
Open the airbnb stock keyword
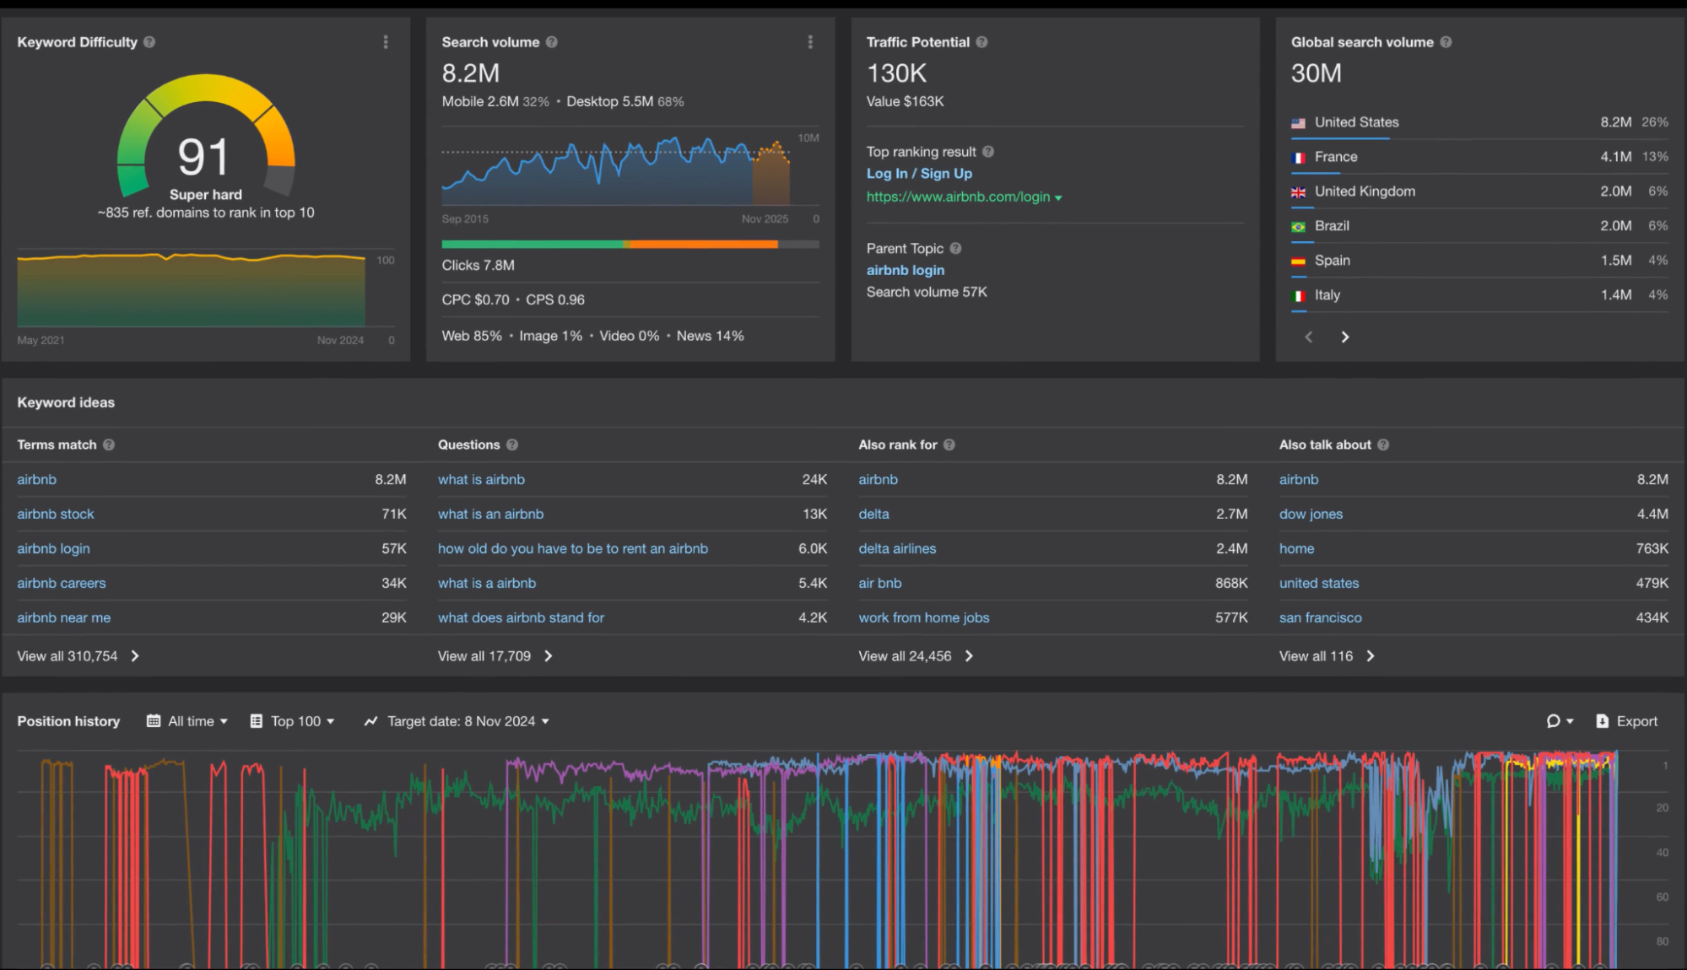tap(56, 515)
